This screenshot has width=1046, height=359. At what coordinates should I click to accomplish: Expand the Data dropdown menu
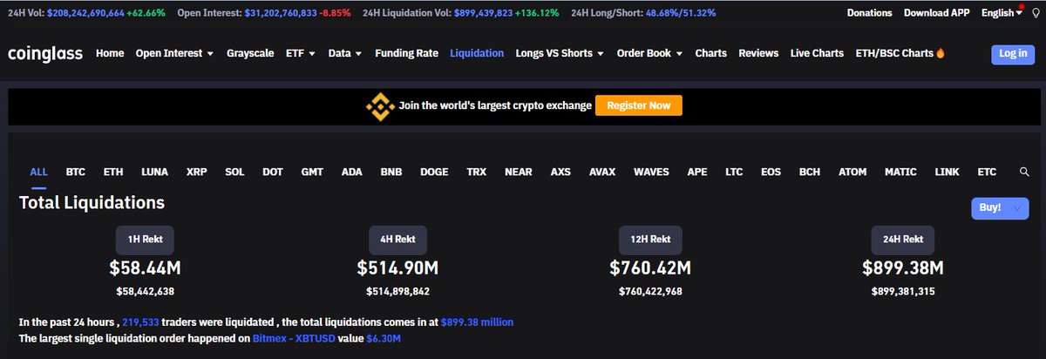[345, 53]
